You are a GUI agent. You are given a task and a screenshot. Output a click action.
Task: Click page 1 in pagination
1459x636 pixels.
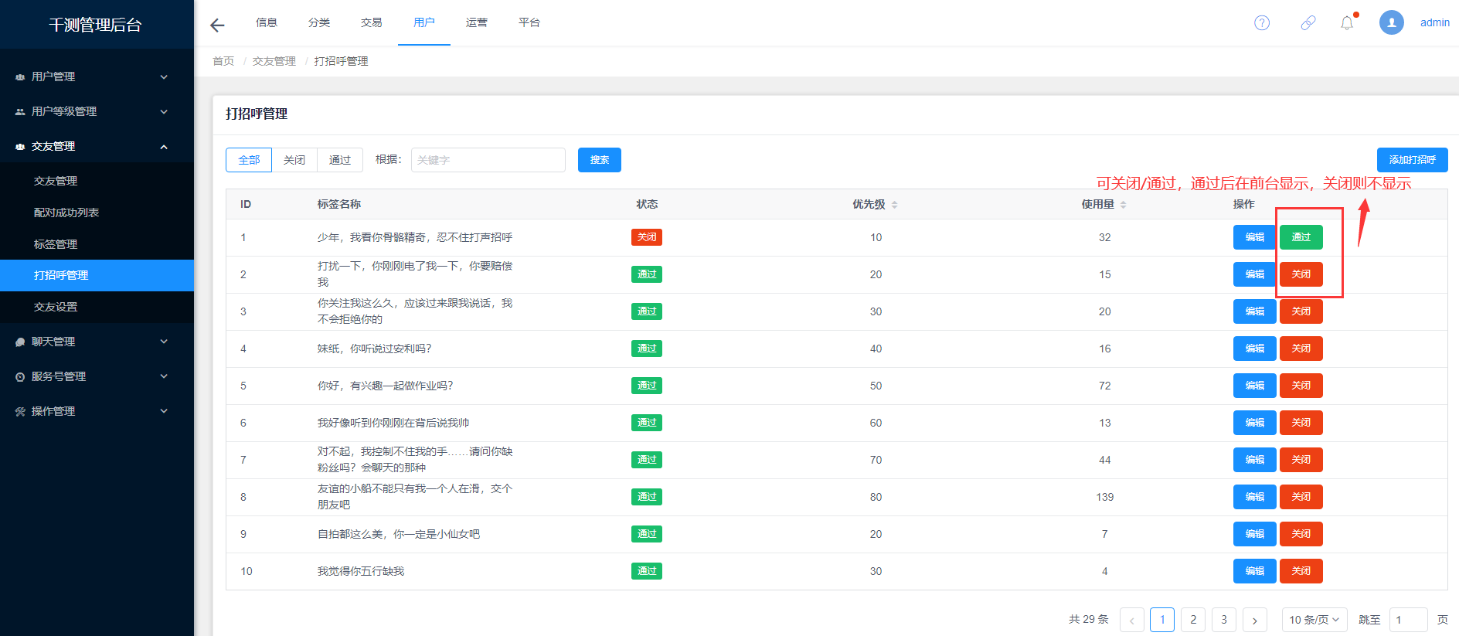(1162, 620)
